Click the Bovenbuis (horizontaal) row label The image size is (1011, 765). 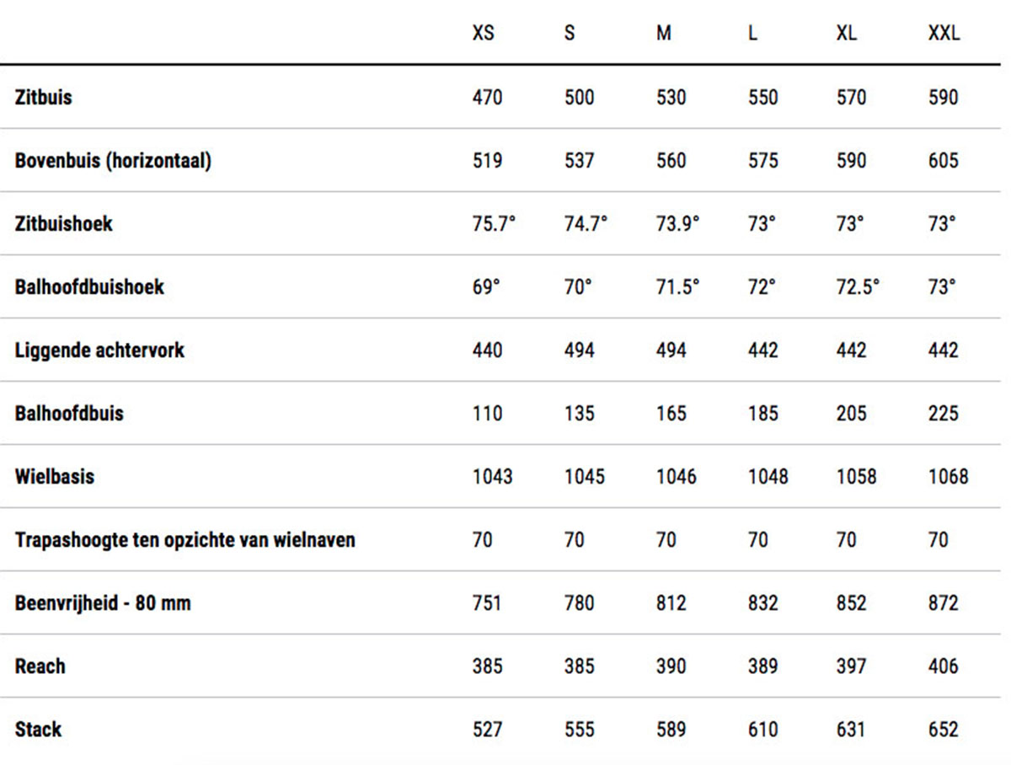click(113, 160)
